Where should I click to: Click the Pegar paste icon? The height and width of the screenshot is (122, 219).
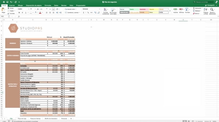pyautogui.click(x=3, y=10)
